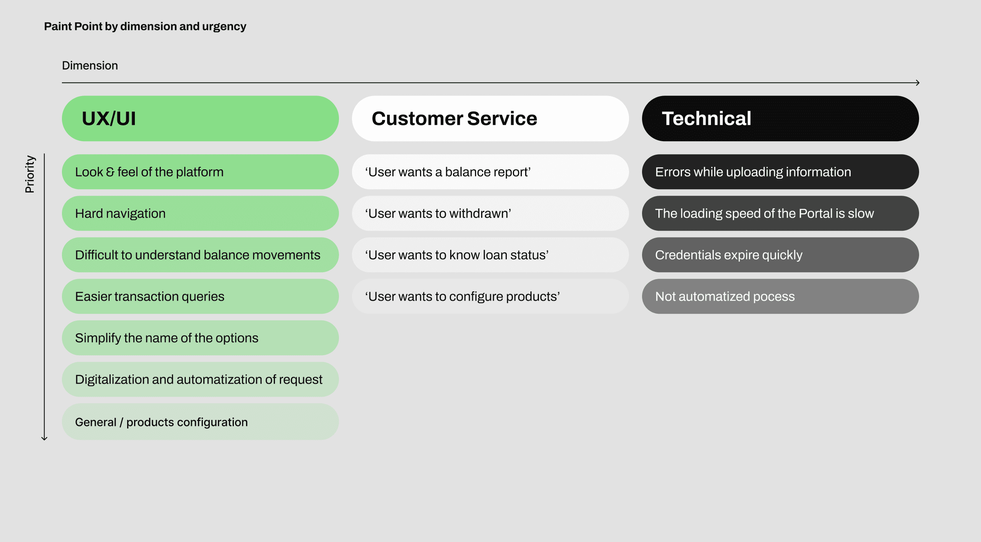
Task: Click the vertical Priority axis label
Action: 30,174
